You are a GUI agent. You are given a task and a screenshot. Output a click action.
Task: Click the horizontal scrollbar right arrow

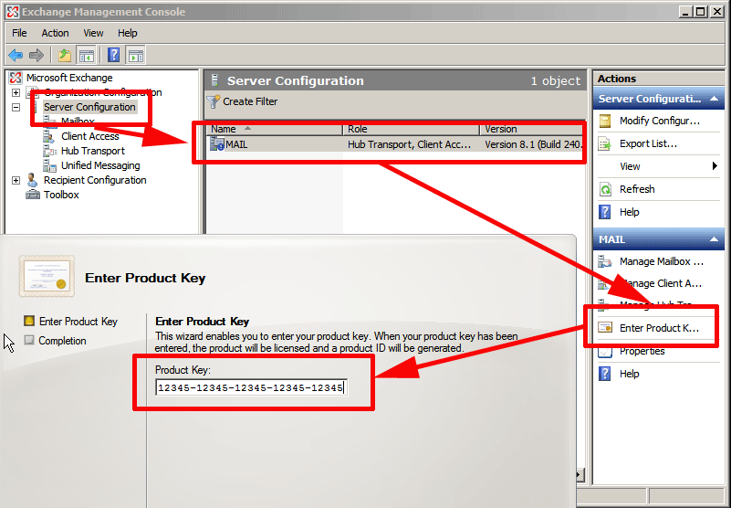pos(580,475)
